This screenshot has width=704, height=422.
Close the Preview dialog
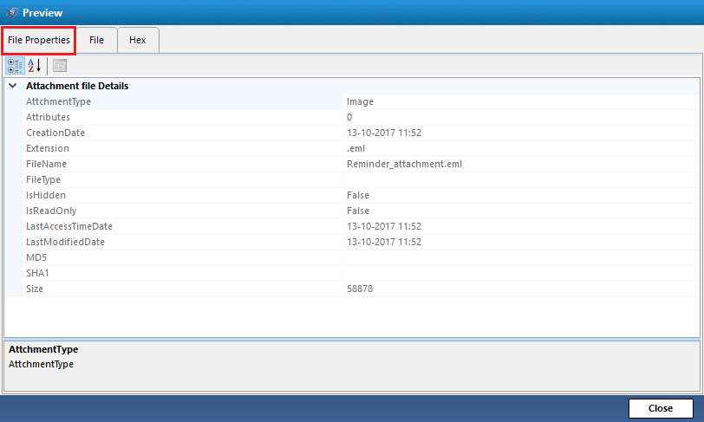[661, 408]
